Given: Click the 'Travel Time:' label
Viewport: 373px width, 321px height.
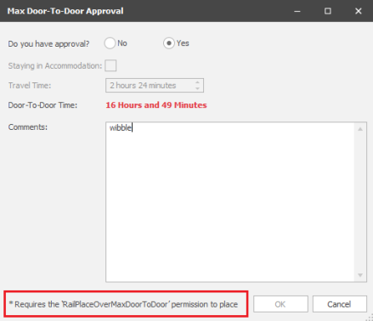Looking at the screenshot, I should click(30, 86).
